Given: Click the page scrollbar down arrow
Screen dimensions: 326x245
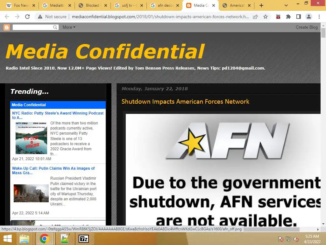Looking at the screenshot, I should pos(323,224).
